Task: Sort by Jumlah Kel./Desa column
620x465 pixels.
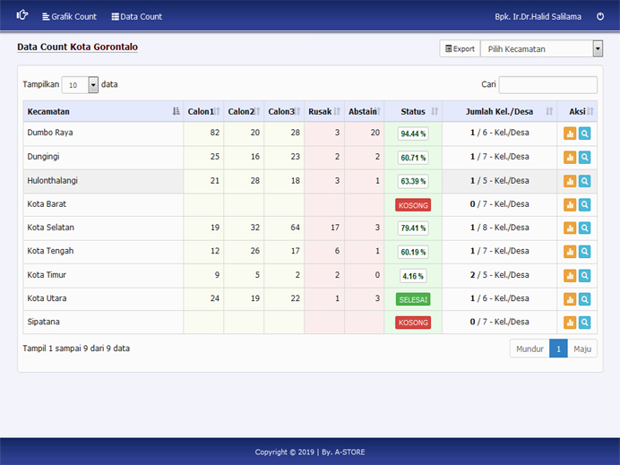Action: (x=499, y=112)
